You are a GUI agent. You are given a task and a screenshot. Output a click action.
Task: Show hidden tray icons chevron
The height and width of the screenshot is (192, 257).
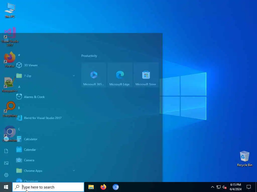[x=212, y=187]
